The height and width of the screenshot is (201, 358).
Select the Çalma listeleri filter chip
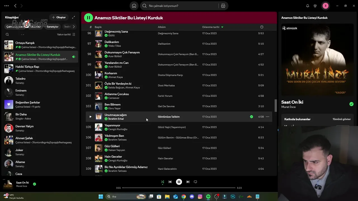[15, 27]
